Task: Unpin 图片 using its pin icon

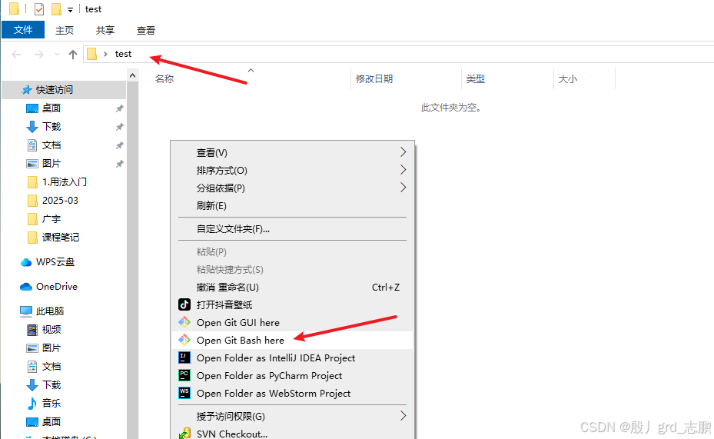Action: (119, 164)
